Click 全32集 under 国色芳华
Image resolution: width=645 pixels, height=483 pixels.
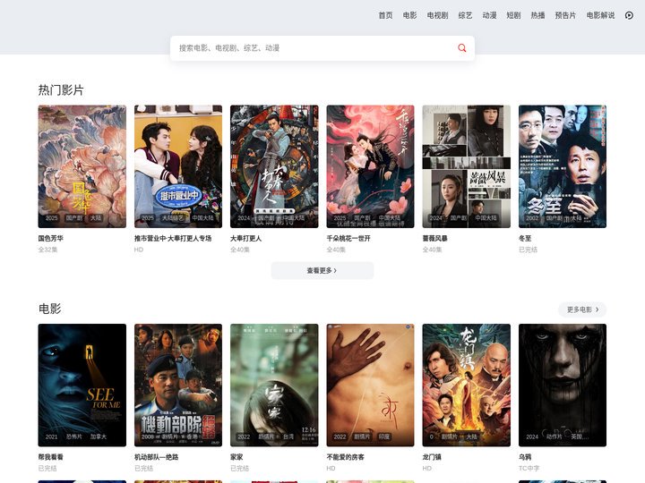(x=47, y=250)
